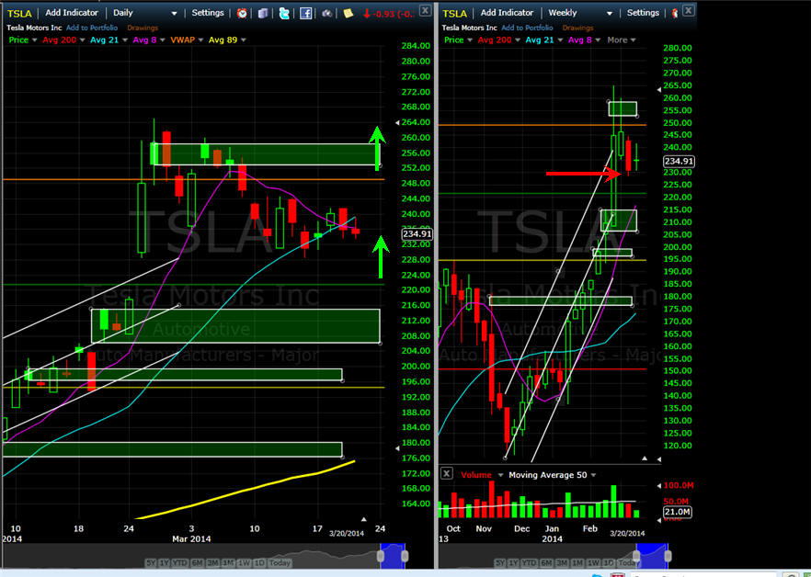Select 5Y range under Weekly chart

pos(500,562)
